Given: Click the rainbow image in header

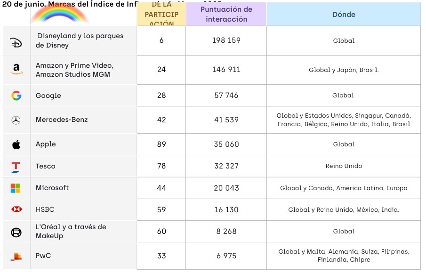Looking at the screenshot, I should (x=60, y=14).
